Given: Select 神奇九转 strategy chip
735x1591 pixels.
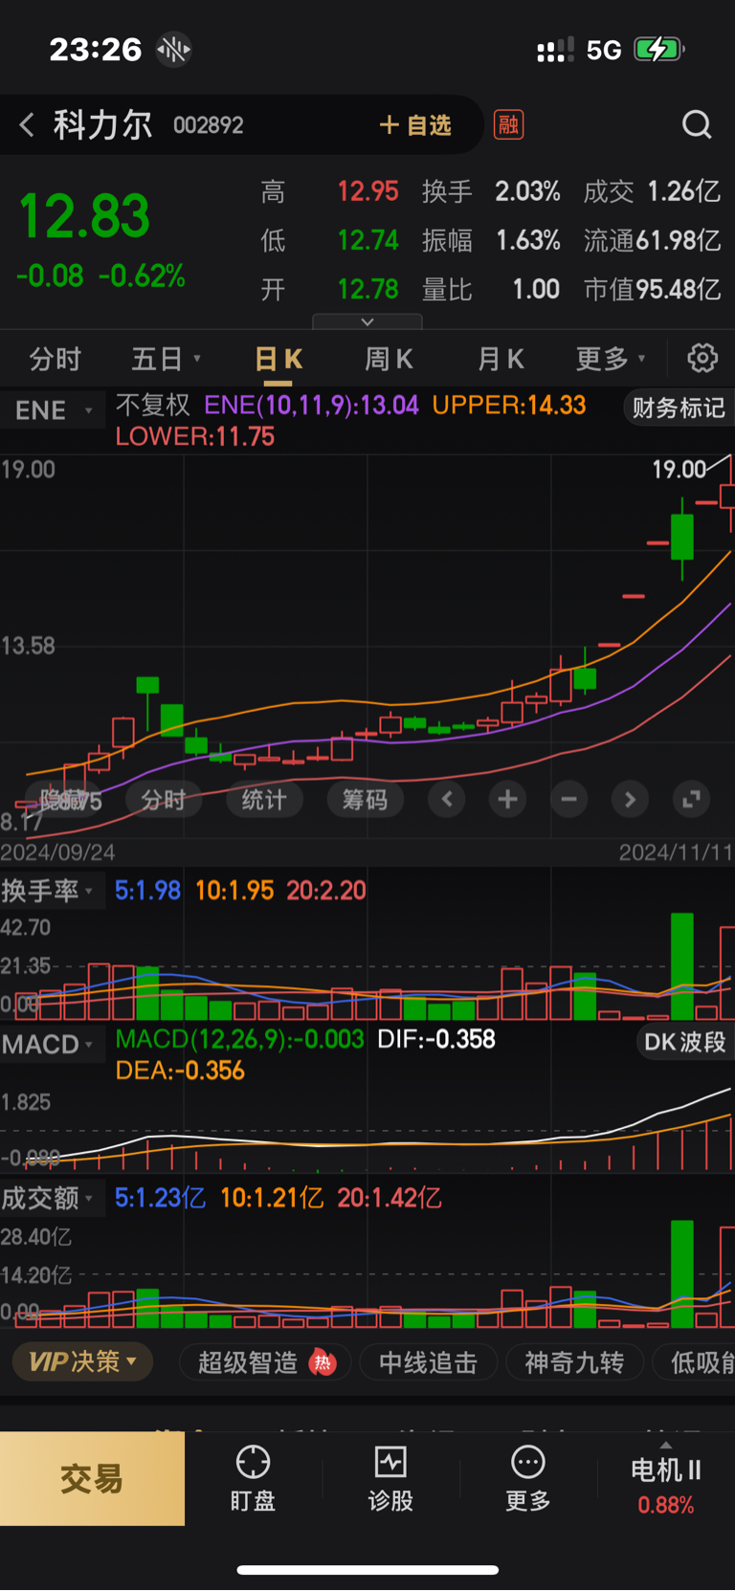Looking at the screenshot, I should point(574,1362).
